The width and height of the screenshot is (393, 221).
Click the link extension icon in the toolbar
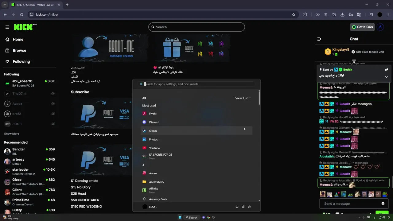coord(317,14)
